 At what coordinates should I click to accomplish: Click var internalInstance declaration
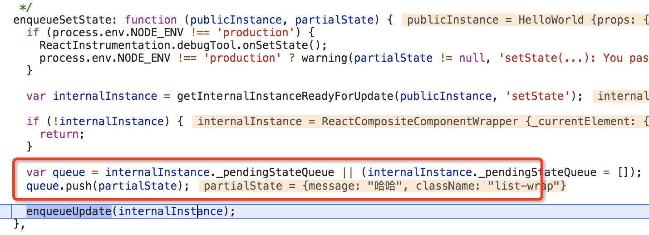pos(92,96)
